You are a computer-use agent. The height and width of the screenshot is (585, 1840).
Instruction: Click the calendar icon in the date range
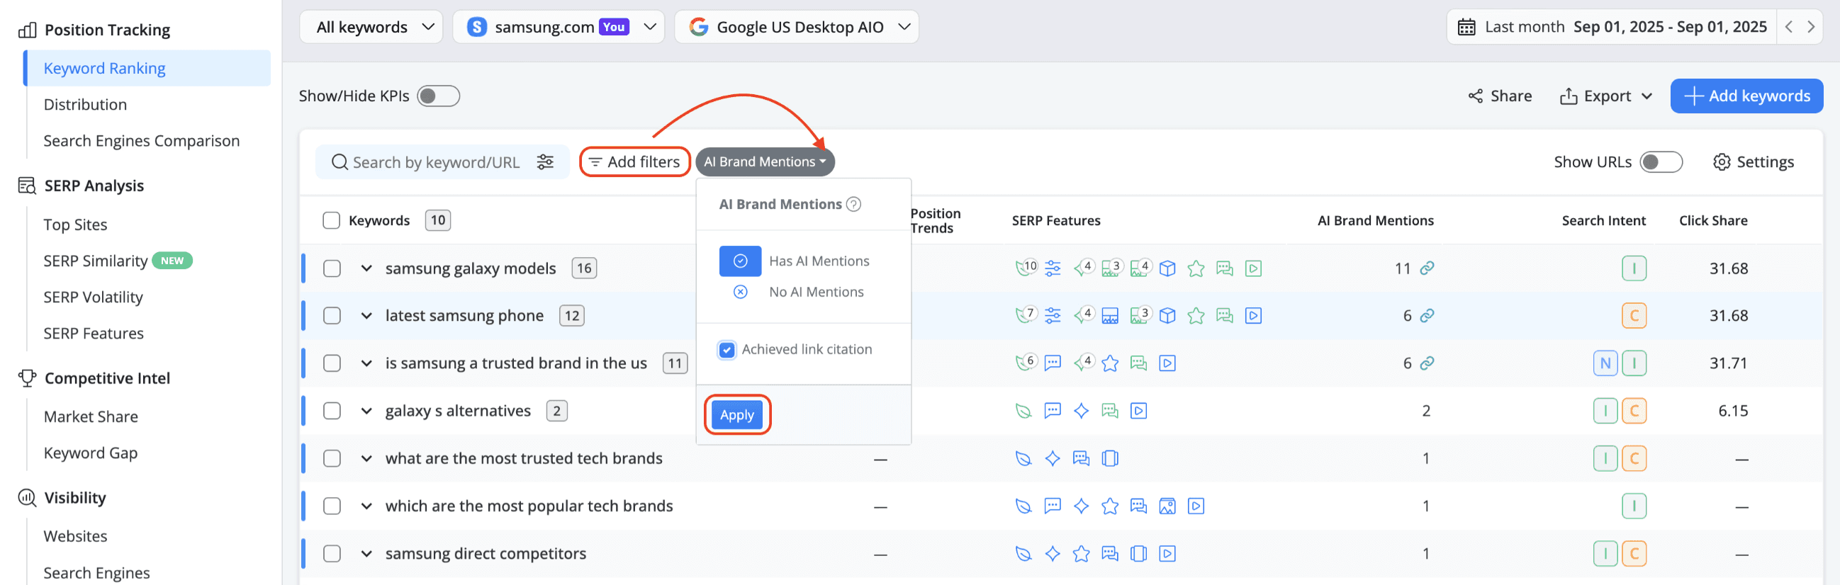pos(1466,27)
